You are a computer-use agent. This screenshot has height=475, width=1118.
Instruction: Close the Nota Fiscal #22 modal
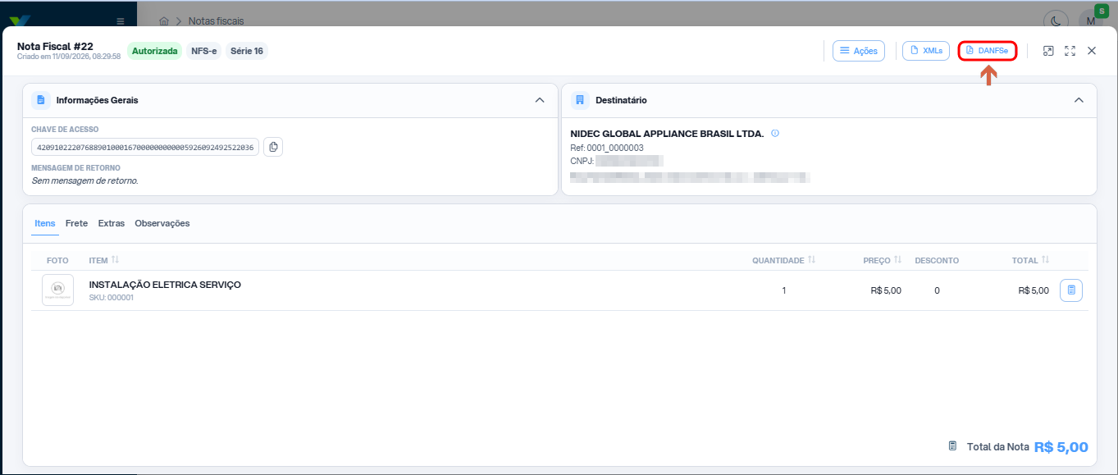click(1092, 51)
